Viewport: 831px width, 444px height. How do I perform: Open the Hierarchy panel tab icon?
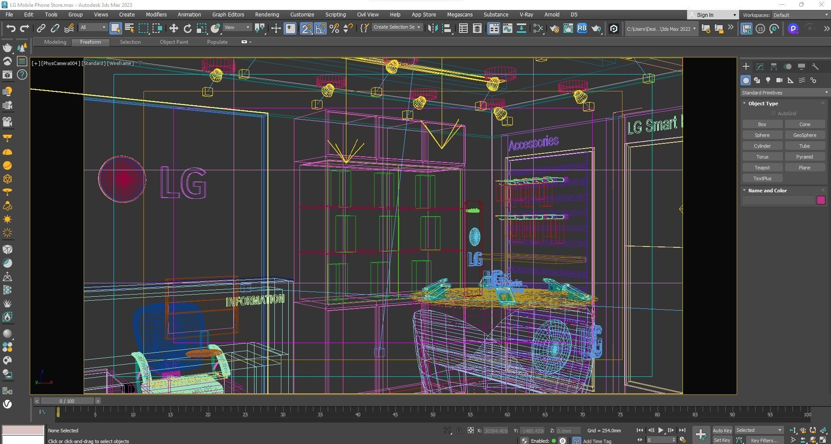click(x=774, y=66)
